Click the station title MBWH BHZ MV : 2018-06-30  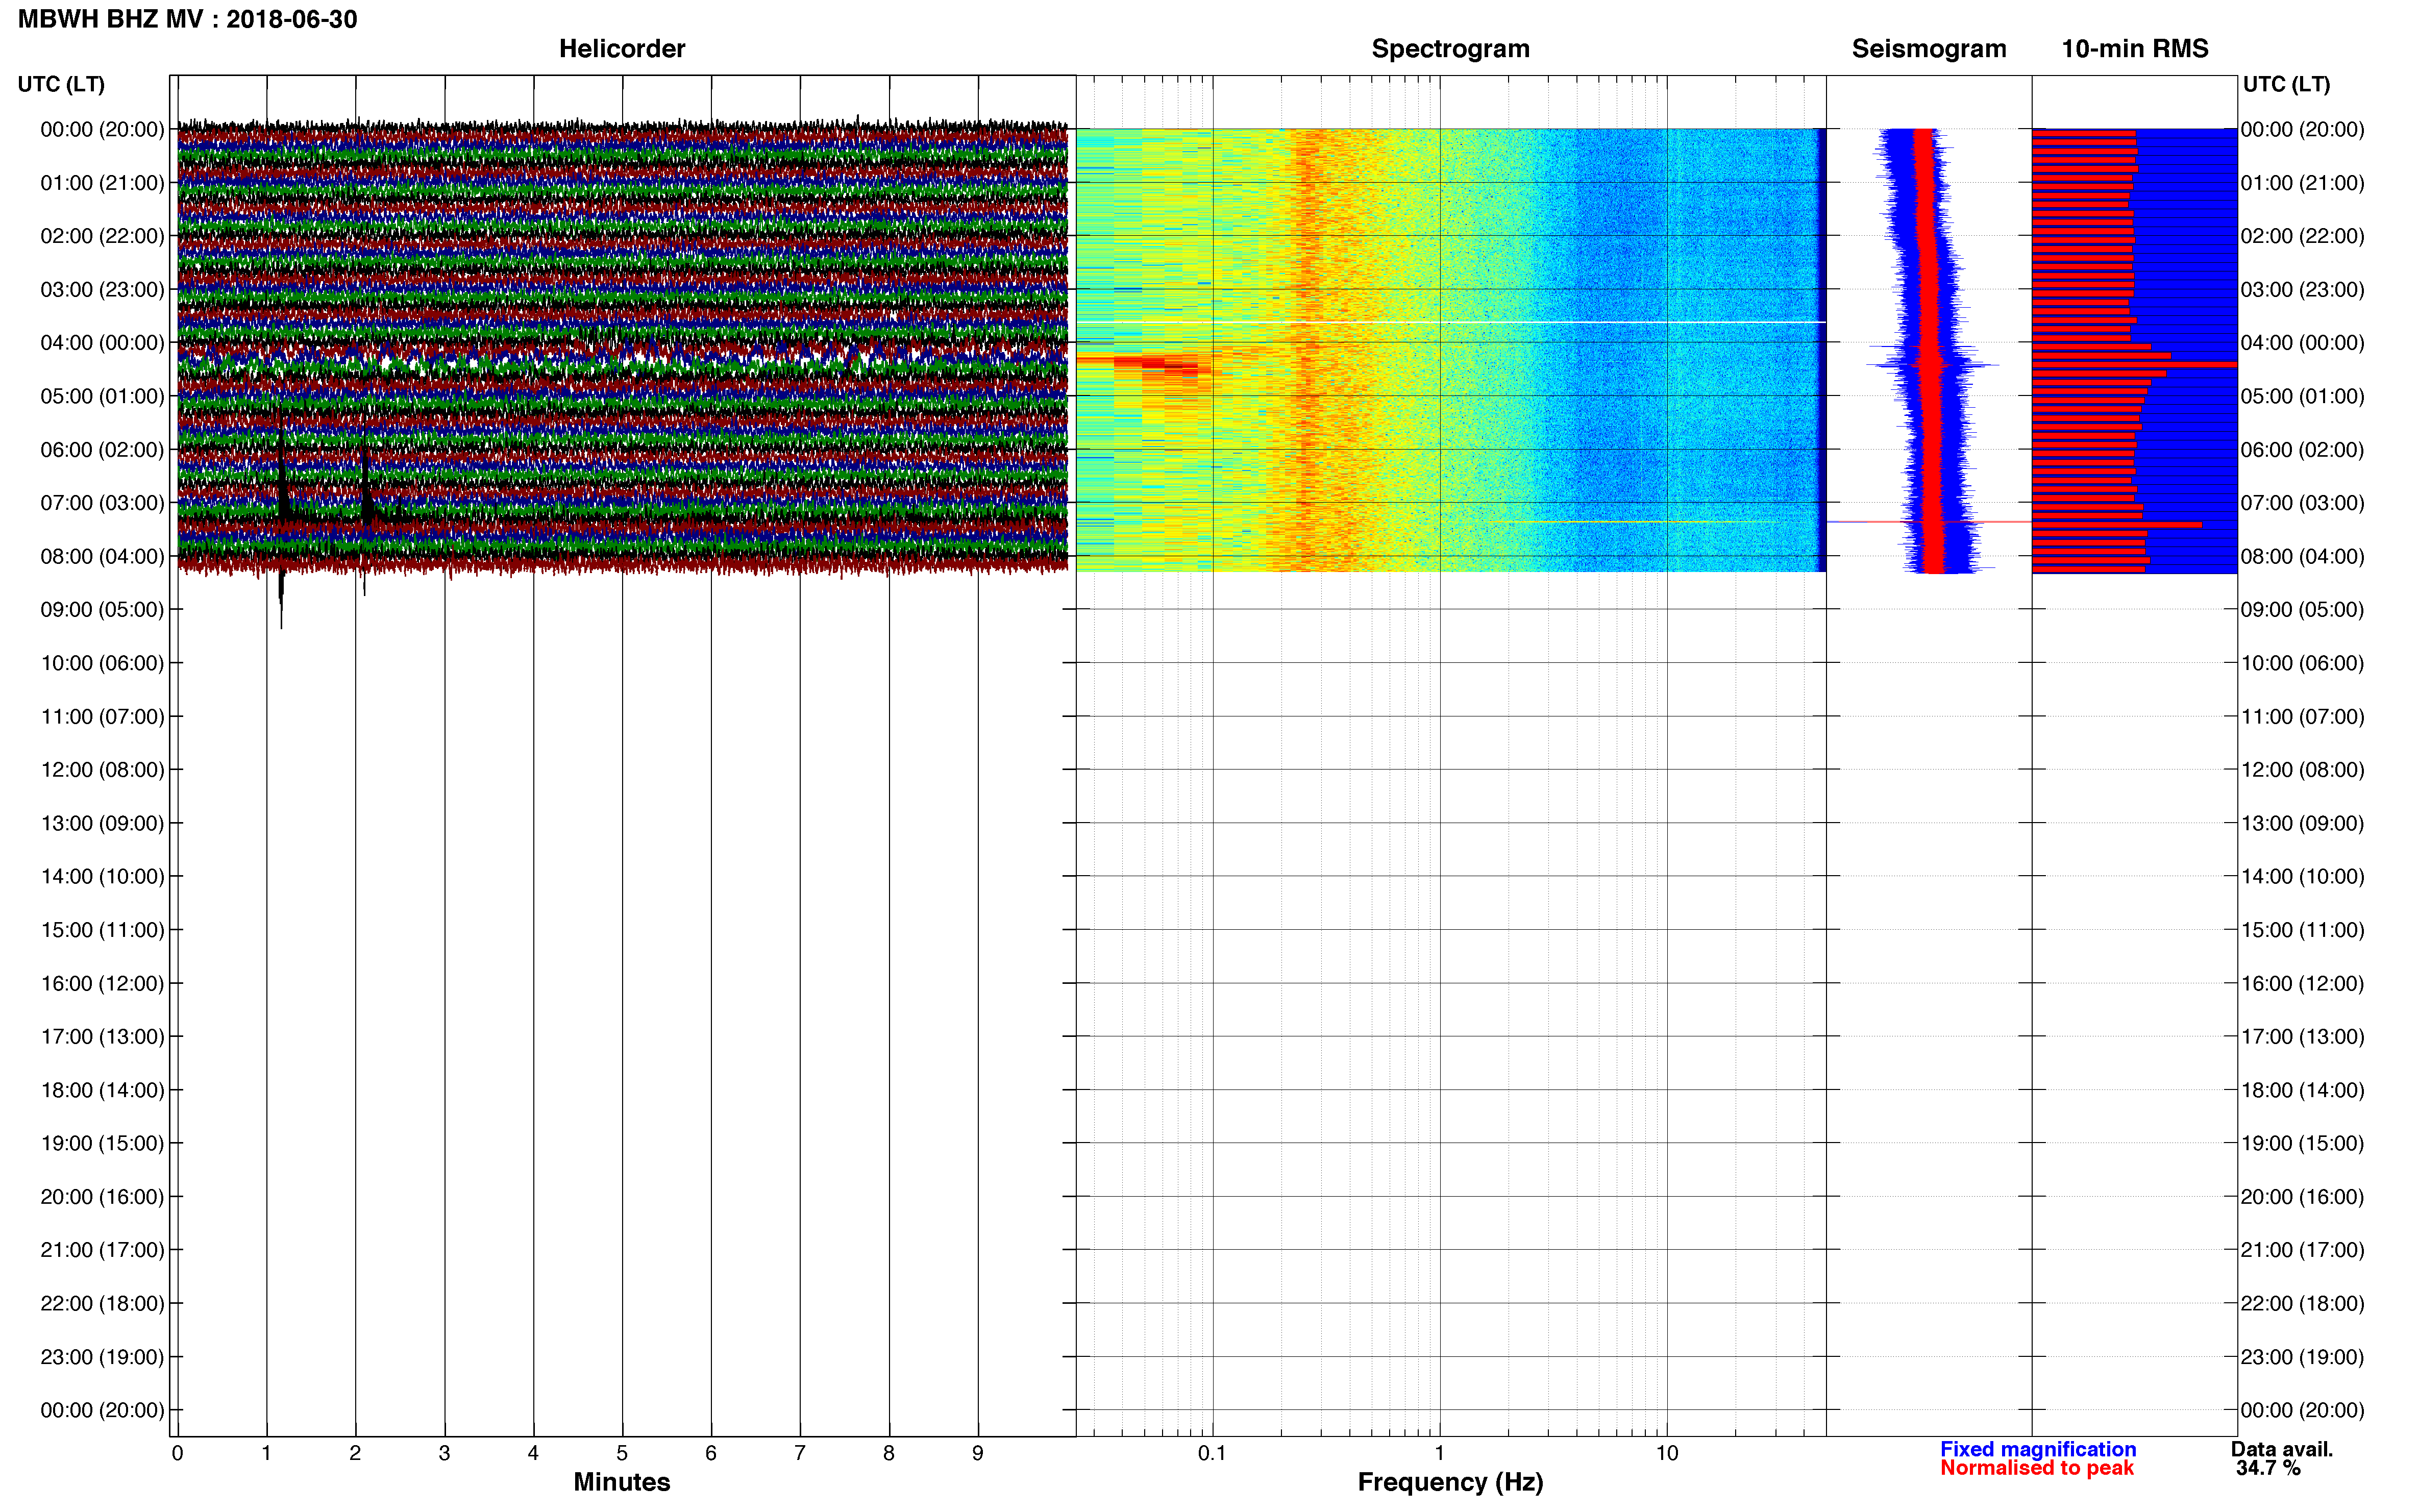(x=188, y=19)
